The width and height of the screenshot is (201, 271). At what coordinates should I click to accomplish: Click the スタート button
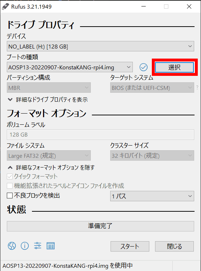pyautogui.click(x=130, y=246)
